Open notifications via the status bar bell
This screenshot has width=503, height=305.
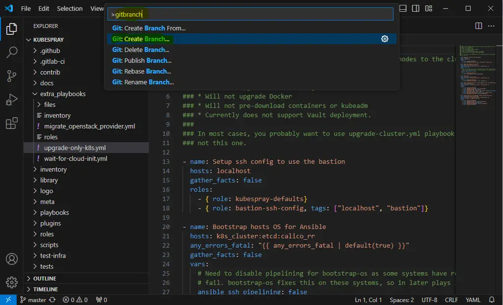pyautogui.click(x=491, y=300)
